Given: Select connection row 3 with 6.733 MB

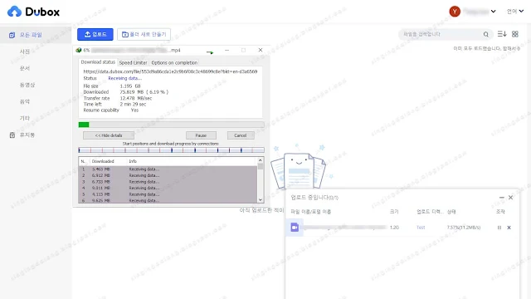Looking at the screenshot, I should tap(168, 182).
